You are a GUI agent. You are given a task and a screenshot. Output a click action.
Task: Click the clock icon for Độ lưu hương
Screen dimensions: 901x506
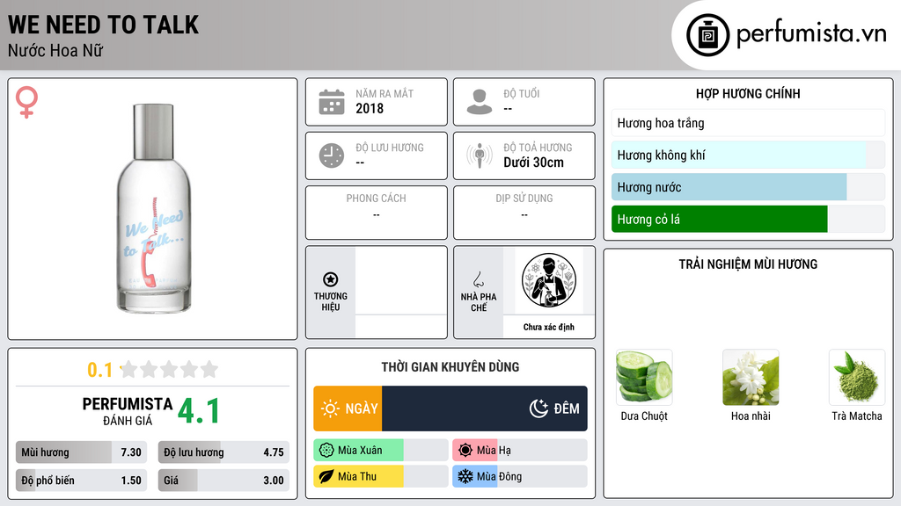pos(332,155)
